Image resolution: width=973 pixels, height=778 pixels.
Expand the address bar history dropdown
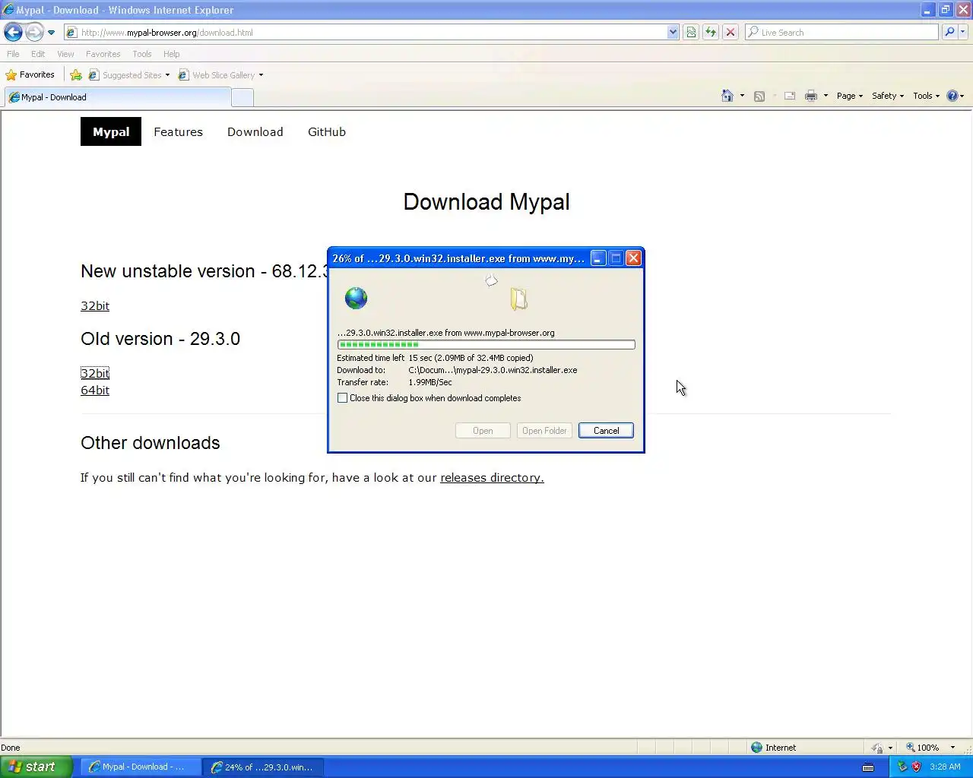click(673, 32)
